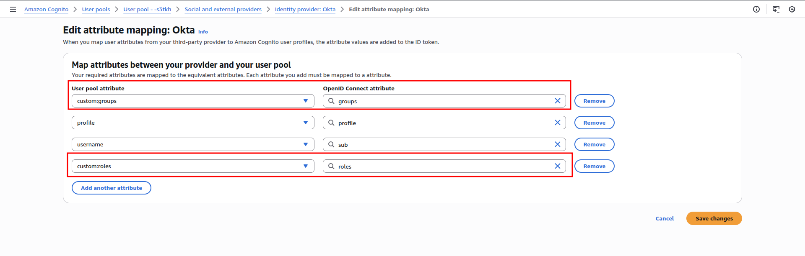Open the hexagon settings icon in header

coord(792,9)
